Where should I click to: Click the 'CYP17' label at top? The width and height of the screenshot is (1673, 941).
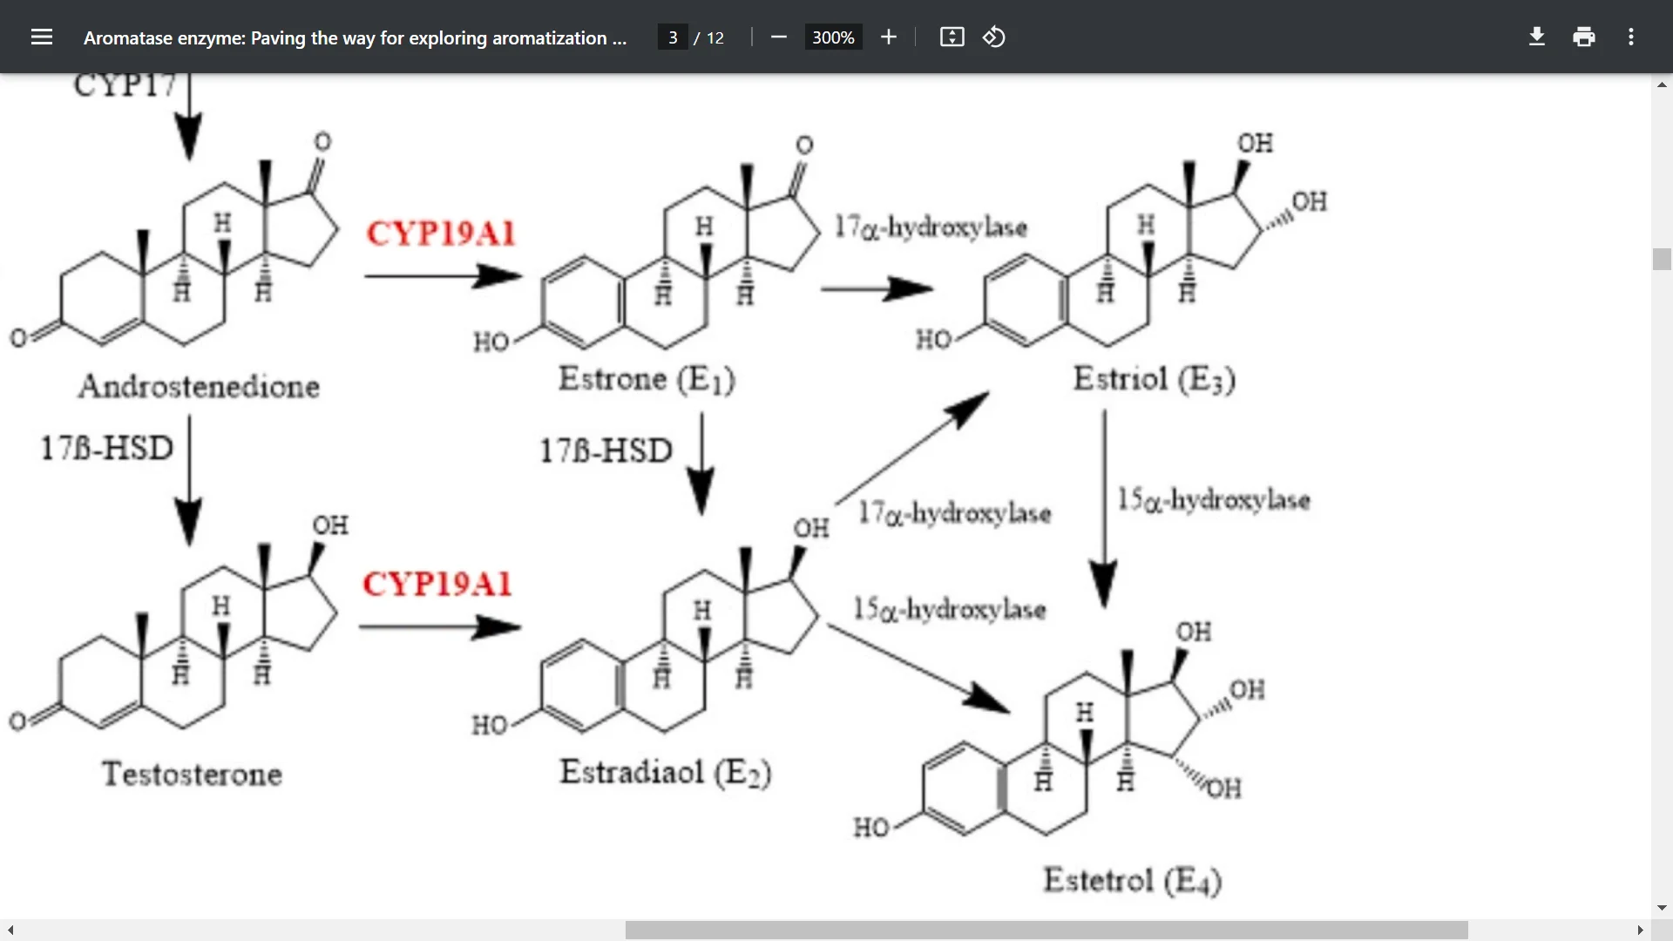coord(125,85)
